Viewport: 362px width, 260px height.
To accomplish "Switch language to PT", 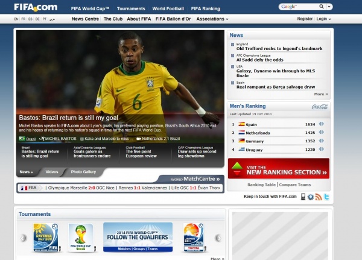I will 45,19.
